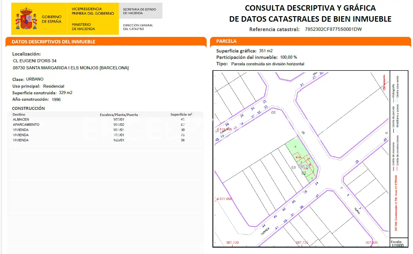This screenshot has height=254, width=413.
Task: Click VIVIENDA in the 1/03/01 row
Action: (21, 140)
